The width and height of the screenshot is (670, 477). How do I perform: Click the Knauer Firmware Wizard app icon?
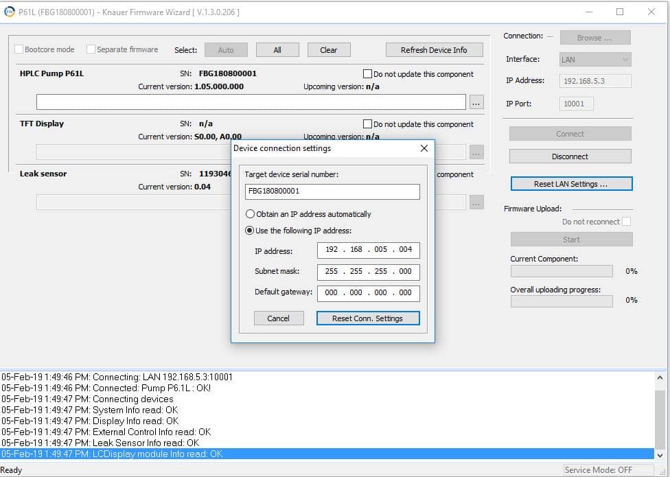point(9,12)
